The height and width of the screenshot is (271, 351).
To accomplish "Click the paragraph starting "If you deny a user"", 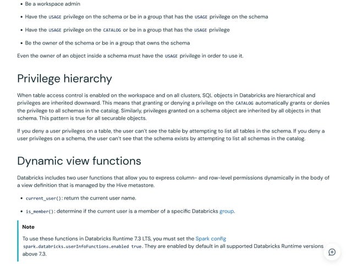I will coord(171,135).
